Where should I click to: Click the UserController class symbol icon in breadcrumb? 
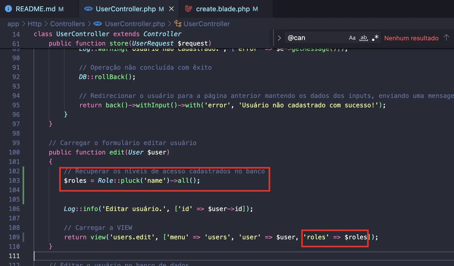[x=178, y=24]
